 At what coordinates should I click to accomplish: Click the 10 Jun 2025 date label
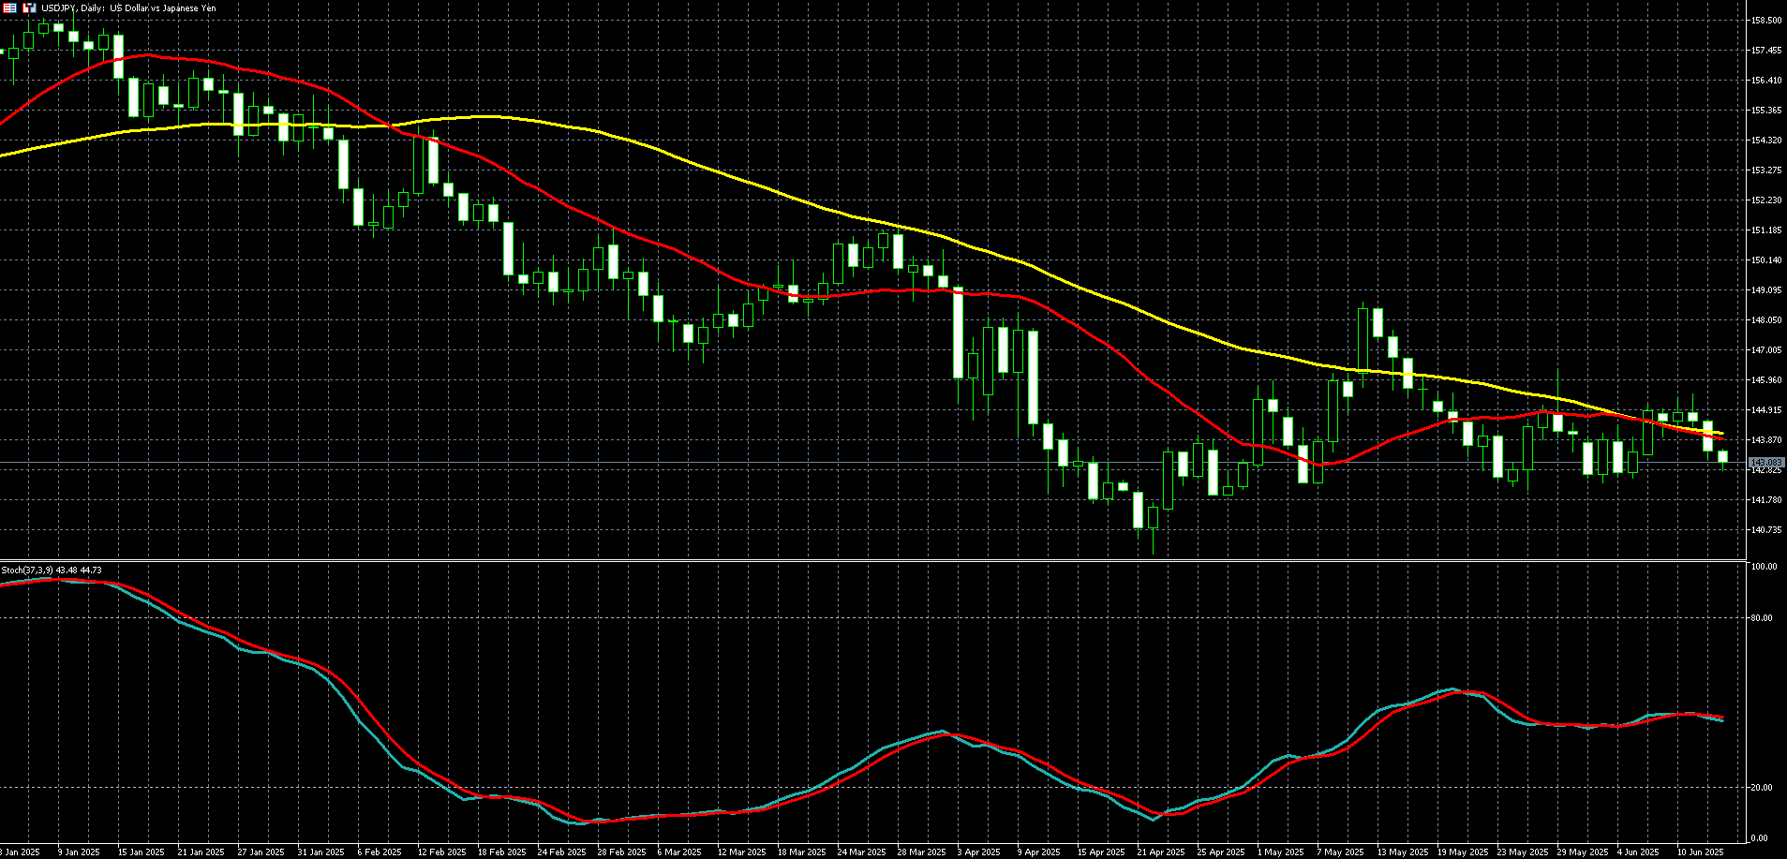click(1701, 852)
